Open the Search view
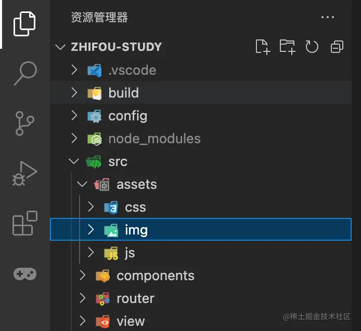 25,73
